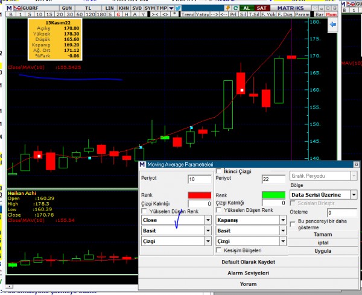Click the first Periyot field showing 10
The width and height of the screenshot is (362, 295).
[x=200, y=179]
